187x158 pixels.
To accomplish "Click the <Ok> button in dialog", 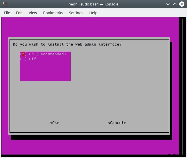I will coord(55,123).
